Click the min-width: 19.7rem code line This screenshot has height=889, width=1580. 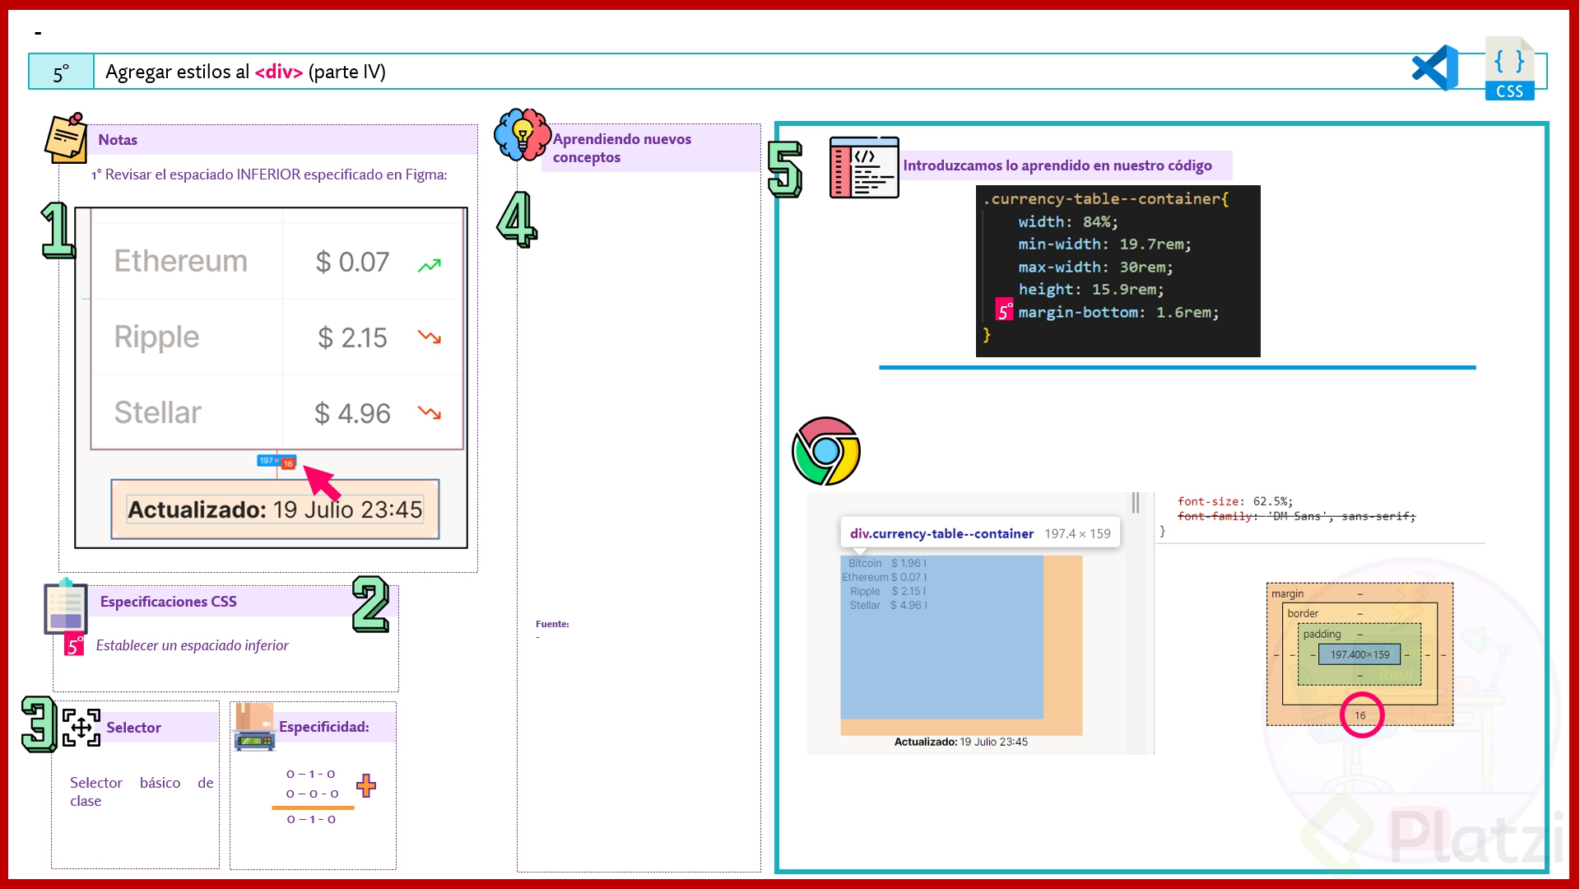coord(1104,244)
